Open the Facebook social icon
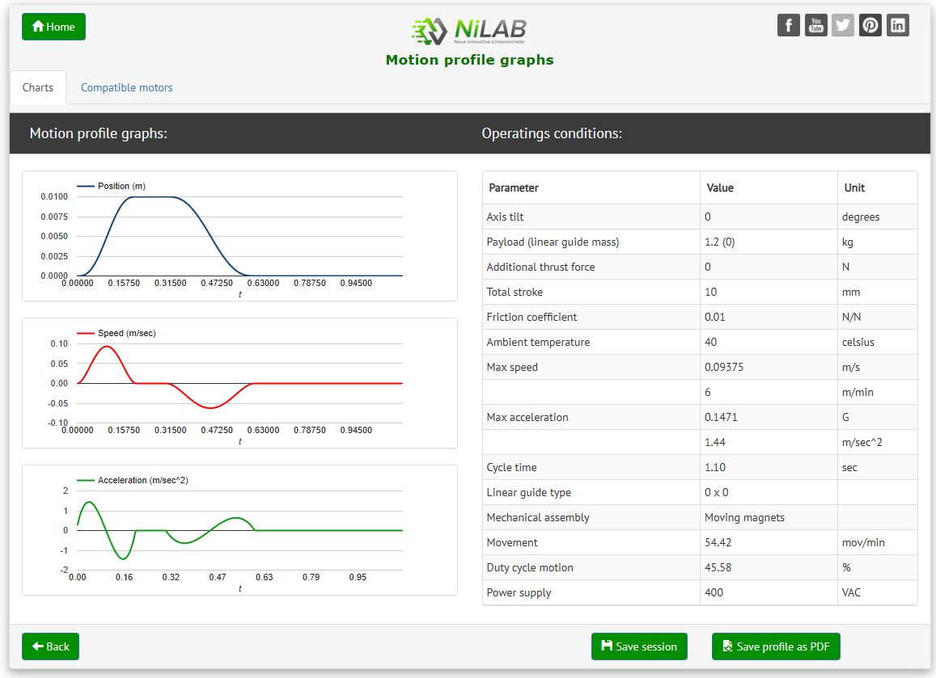This screenshot has width=936, height=678. coord(789,25)
